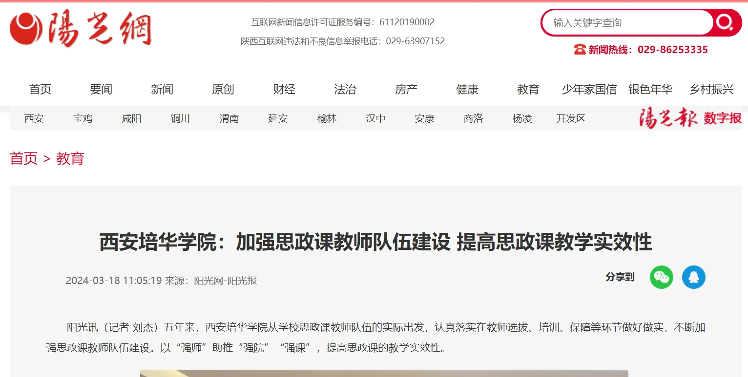Open the 教育 navigation menu item
Screen dimensions: 748x377
pyautogui.click(x=528, y=90)
